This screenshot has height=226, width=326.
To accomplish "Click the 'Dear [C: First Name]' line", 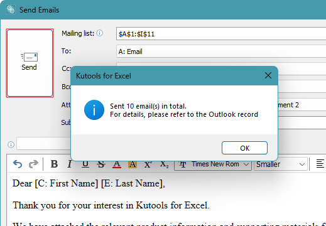I will (89, 183).
